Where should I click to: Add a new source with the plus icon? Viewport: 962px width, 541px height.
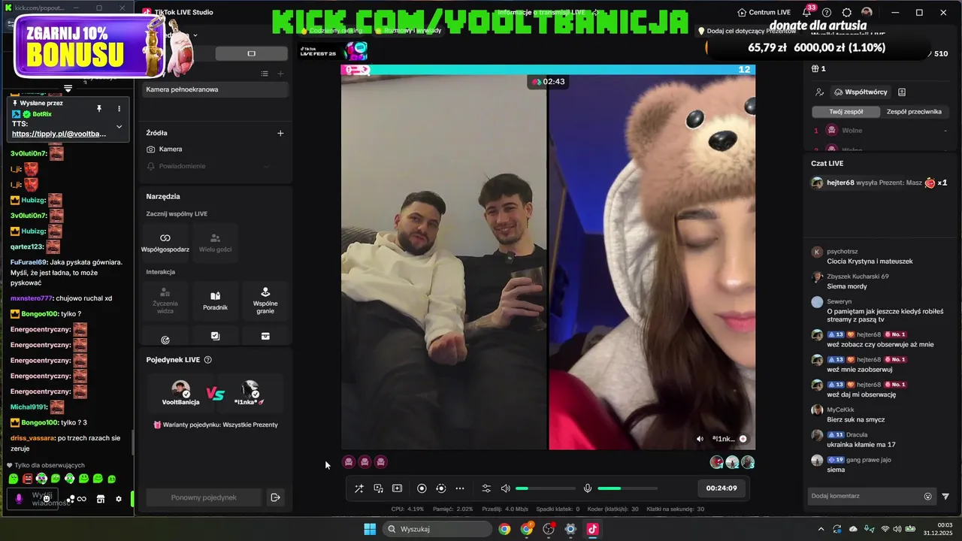[x=280, y=133]
